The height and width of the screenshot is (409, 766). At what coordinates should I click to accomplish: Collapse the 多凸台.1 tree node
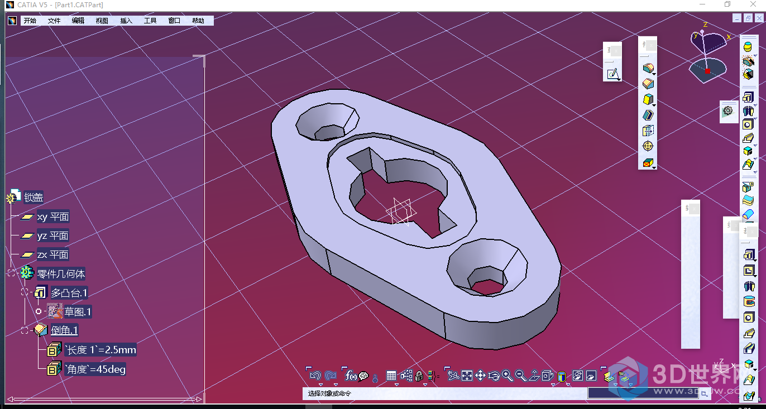pos(25,292)
